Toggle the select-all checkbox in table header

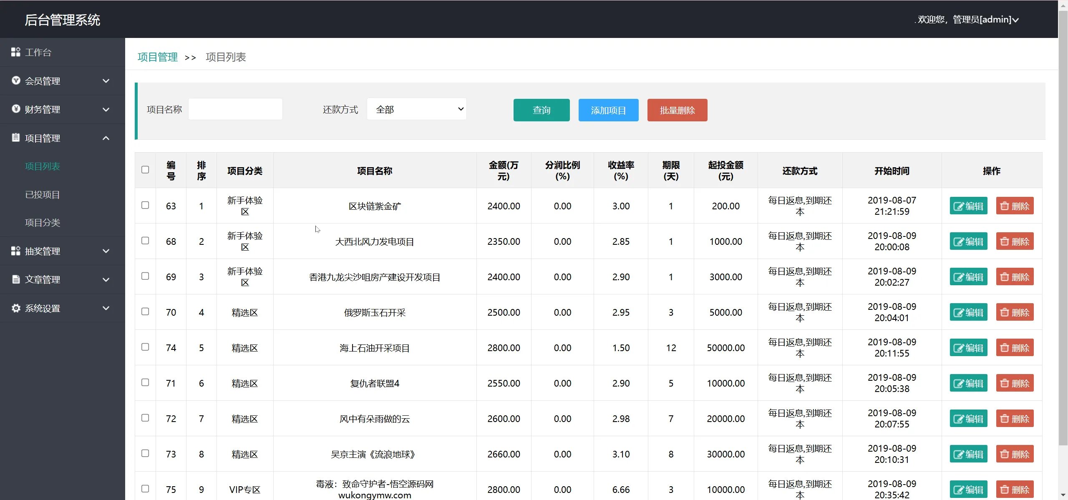click(x=145, y=170)
